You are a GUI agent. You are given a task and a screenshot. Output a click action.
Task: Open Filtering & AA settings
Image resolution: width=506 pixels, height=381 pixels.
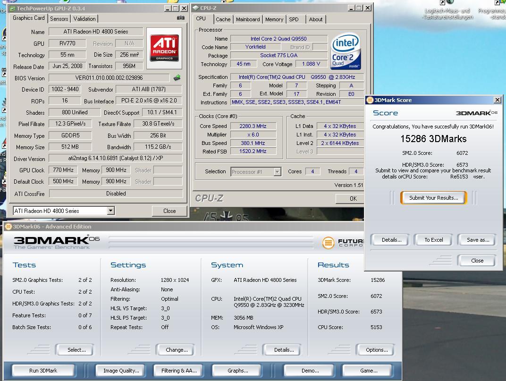(x=179, y=371)
